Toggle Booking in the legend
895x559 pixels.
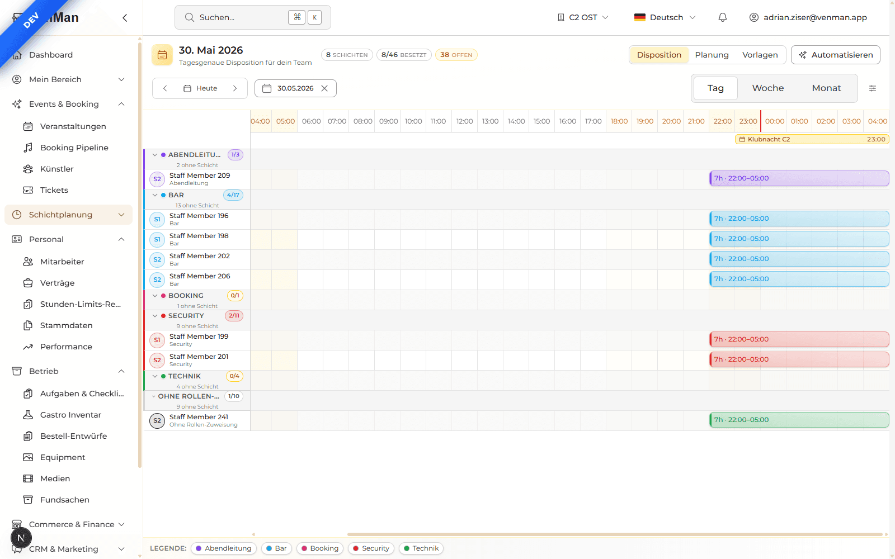tap(320, 548)
